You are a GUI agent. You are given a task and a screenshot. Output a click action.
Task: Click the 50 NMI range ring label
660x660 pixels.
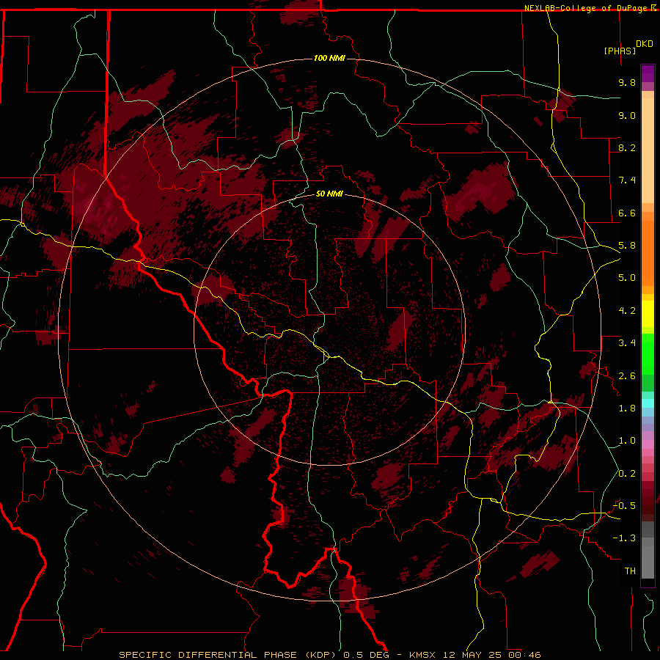[329, 194]
